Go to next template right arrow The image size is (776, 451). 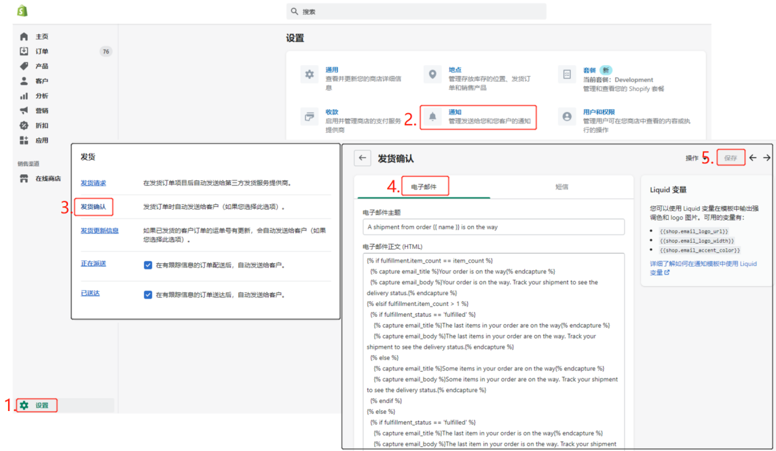pyautogui.click(x=766, y=158)
